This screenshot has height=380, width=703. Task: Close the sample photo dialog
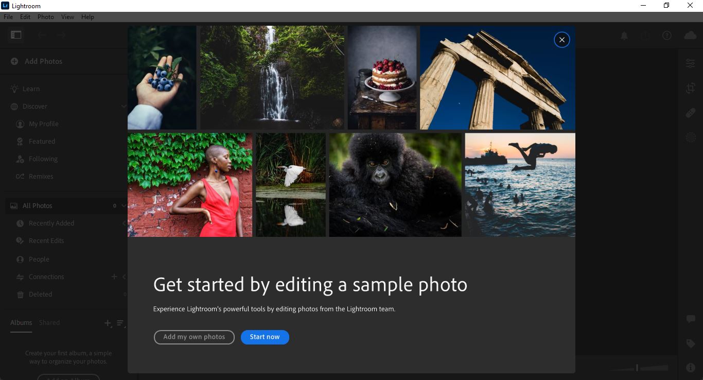click(561, 40)
